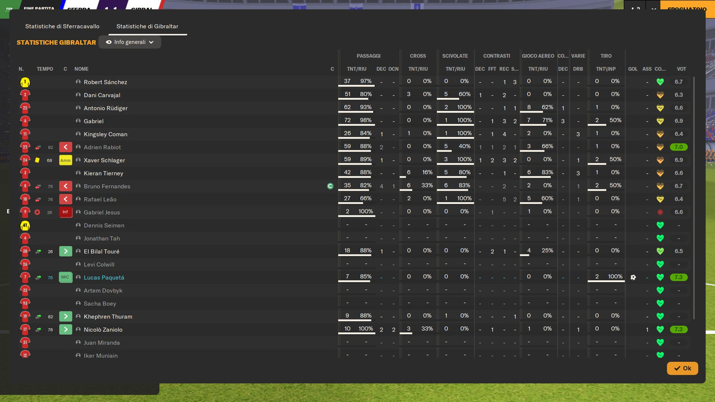Open the Lucas Paquetá player name link
This screenshot has height=402, width=715.
(104, 277)
